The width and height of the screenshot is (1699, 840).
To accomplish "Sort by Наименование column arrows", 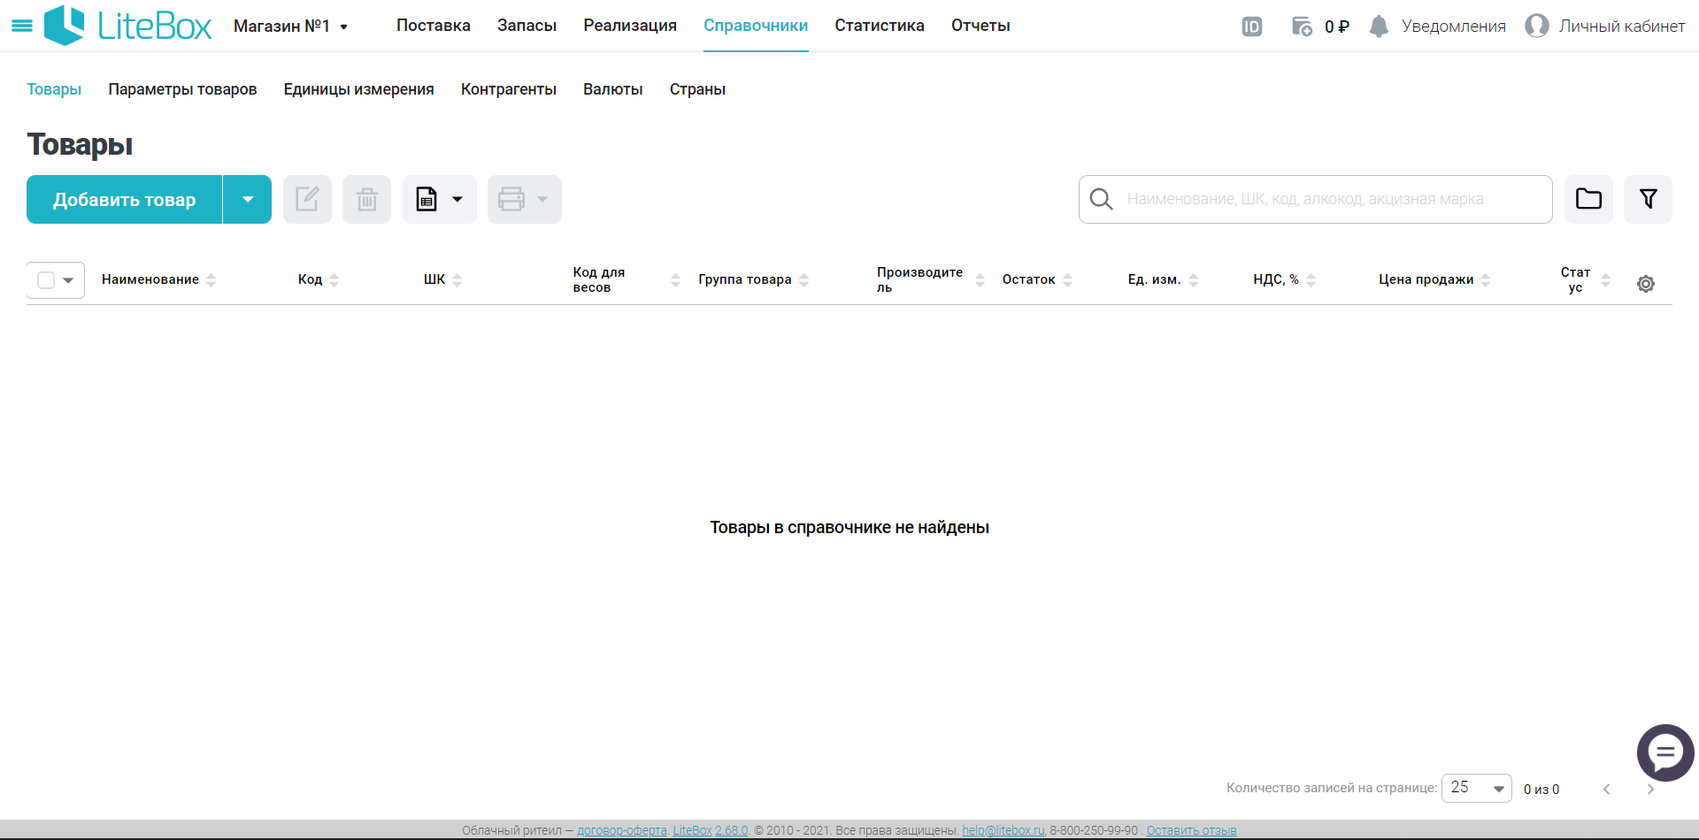I will coord(211,279).
